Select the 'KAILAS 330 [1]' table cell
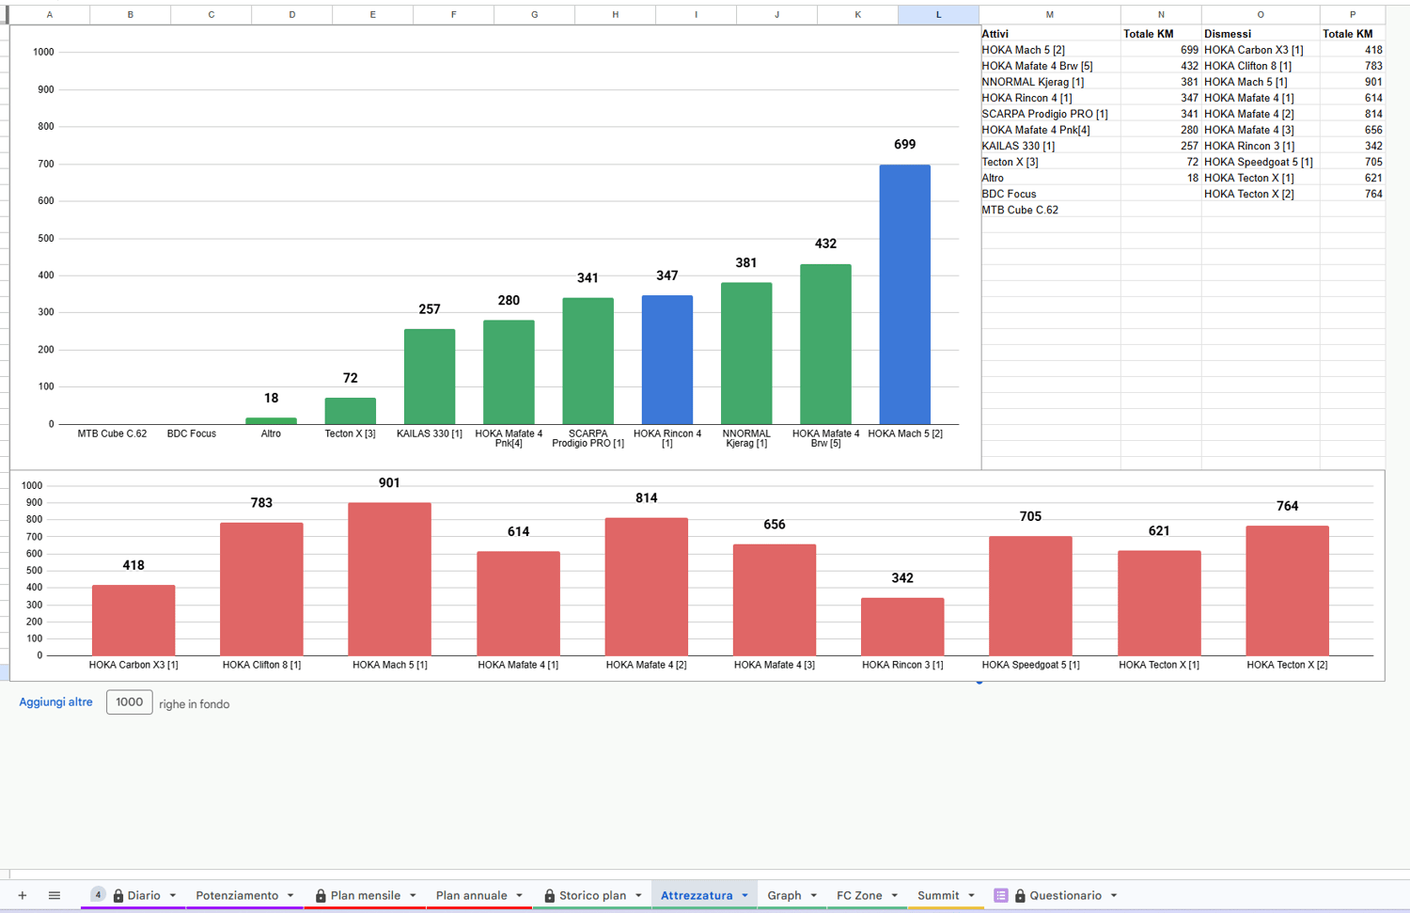 tap(1051, 146)
